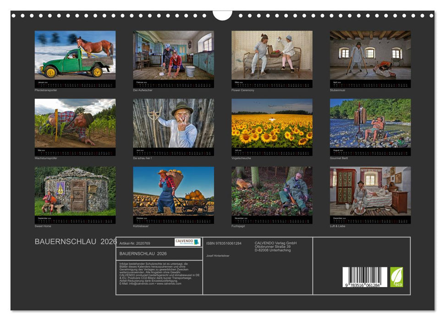
Task: Click the ISBN barcode
Action: (x=364, y=277)
